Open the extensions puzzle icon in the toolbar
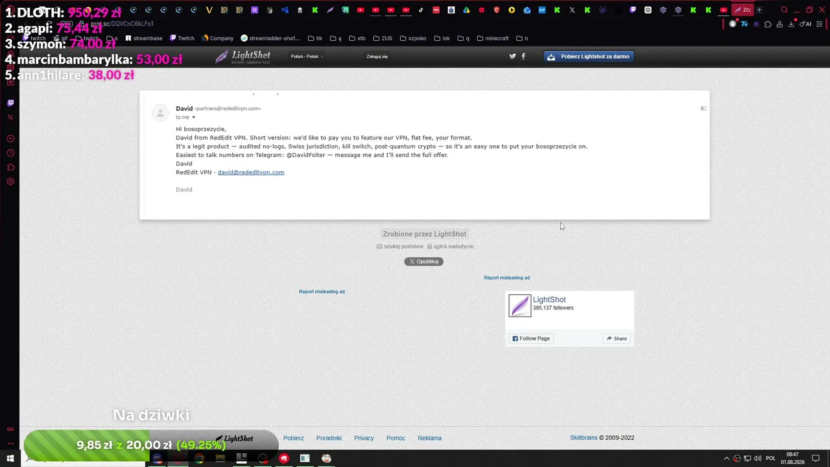 coord(768,24)
